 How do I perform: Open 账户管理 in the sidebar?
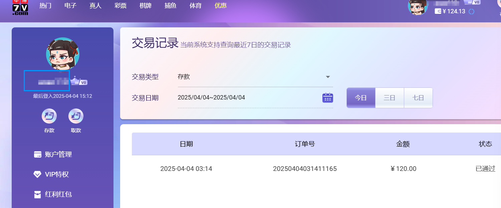[x=58, y=154]
